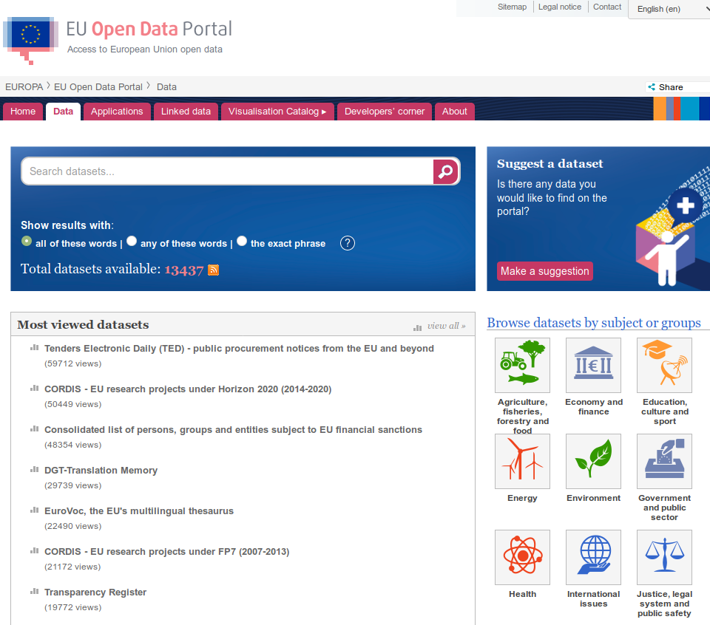Image resolution: width=710 pixels, height=625 pixels.
Task: Open International issues globe icon
Action: (x=593, y=557)
